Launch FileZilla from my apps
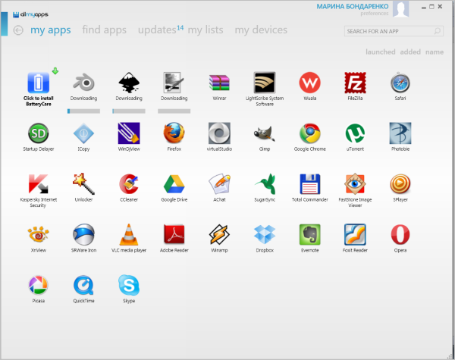 tap(355, 83)
